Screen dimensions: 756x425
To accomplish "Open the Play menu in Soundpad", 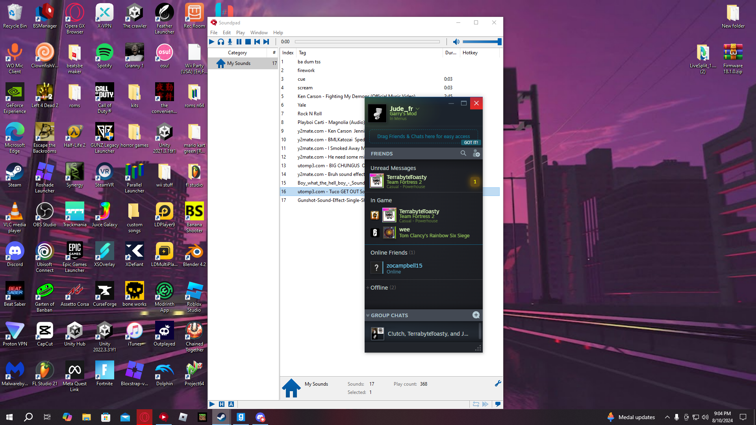I will pos(240,33).
